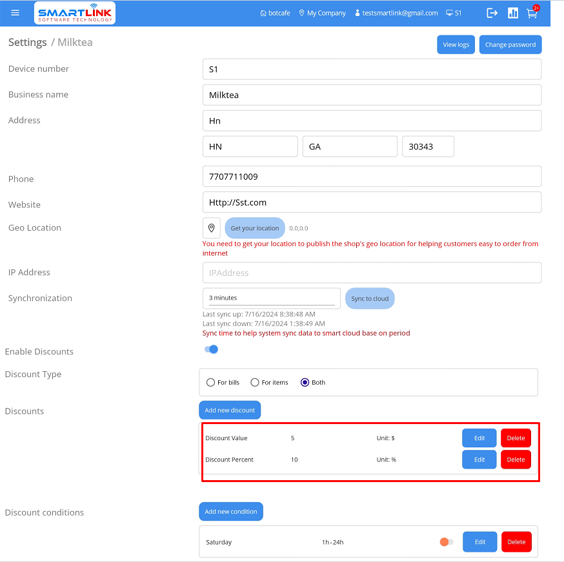
Task: Open the 3 minutes synchronization dropdown
Action: [x=272, y=298]
